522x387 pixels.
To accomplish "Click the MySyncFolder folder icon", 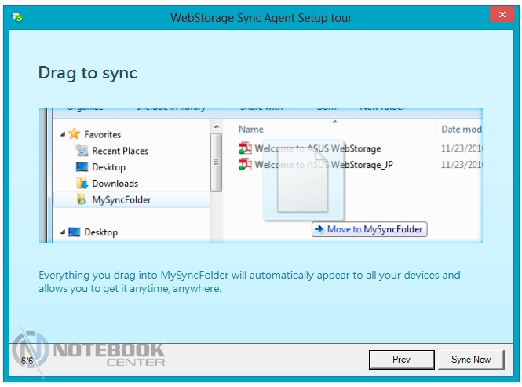I will [82, 199].
